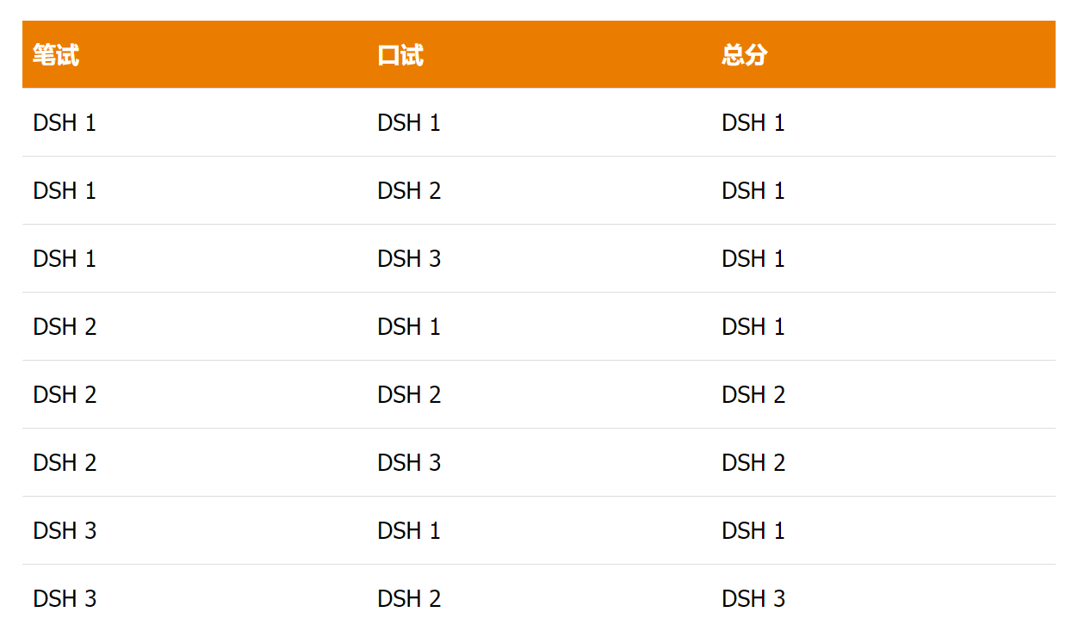1078x643 pixels.
Task: Select first row's 笔试 cell DSH 1
Action: click(65, 123)
